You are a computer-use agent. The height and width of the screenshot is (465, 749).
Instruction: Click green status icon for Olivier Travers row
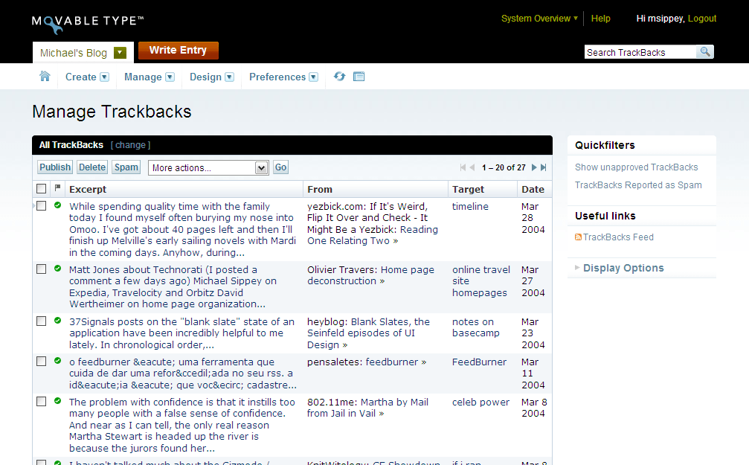(58, 269)
